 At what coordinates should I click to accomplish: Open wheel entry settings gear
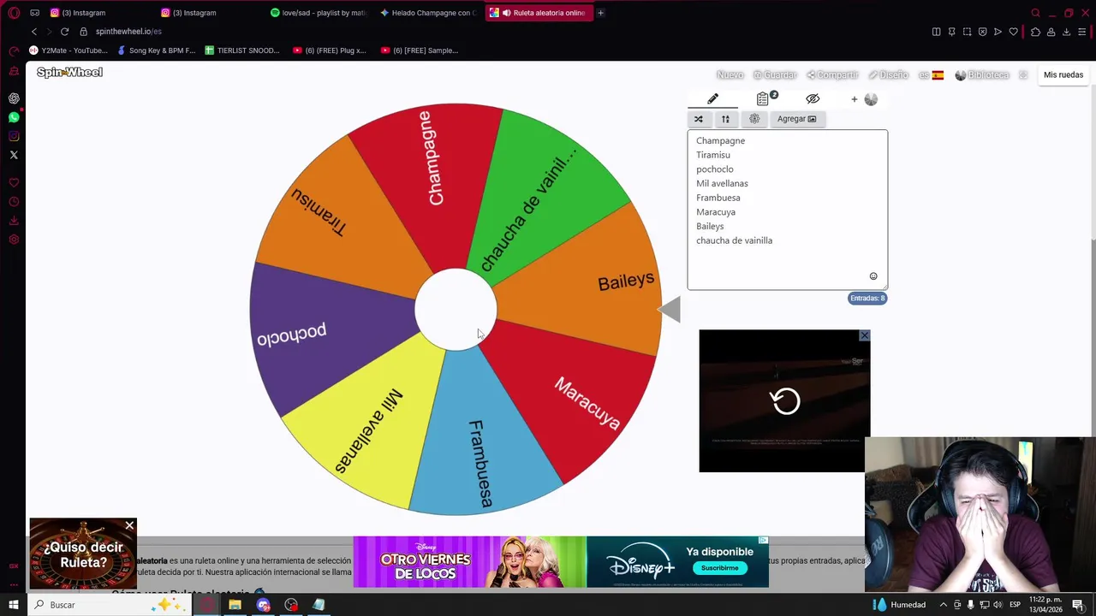coord(754,119)
